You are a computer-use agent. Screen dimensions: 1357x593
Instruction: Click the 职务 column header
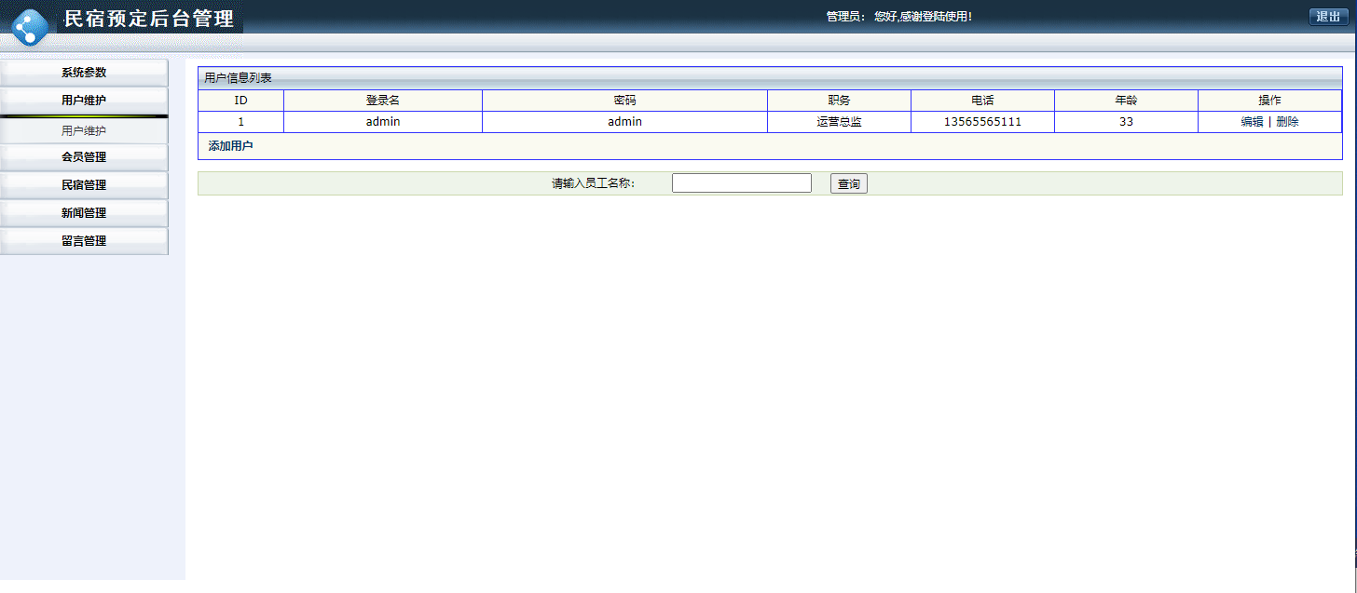[838, 100]
